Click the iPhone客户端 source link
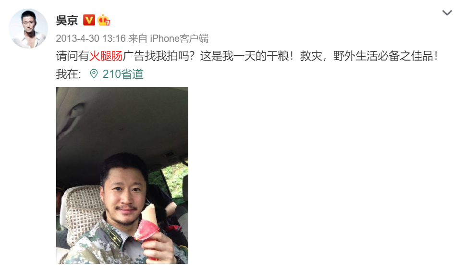The image size is (464, 271). pos(179,38)
